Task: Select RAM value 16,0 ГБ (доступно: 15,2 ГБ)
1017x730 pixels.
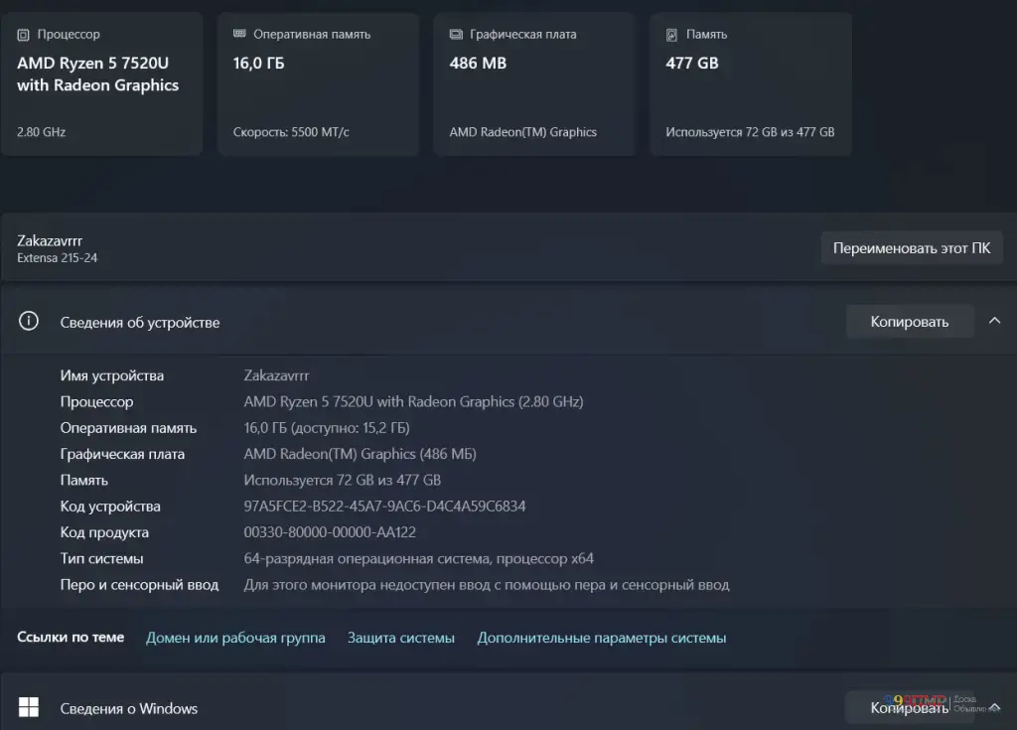Action: [x=326, y=428]
